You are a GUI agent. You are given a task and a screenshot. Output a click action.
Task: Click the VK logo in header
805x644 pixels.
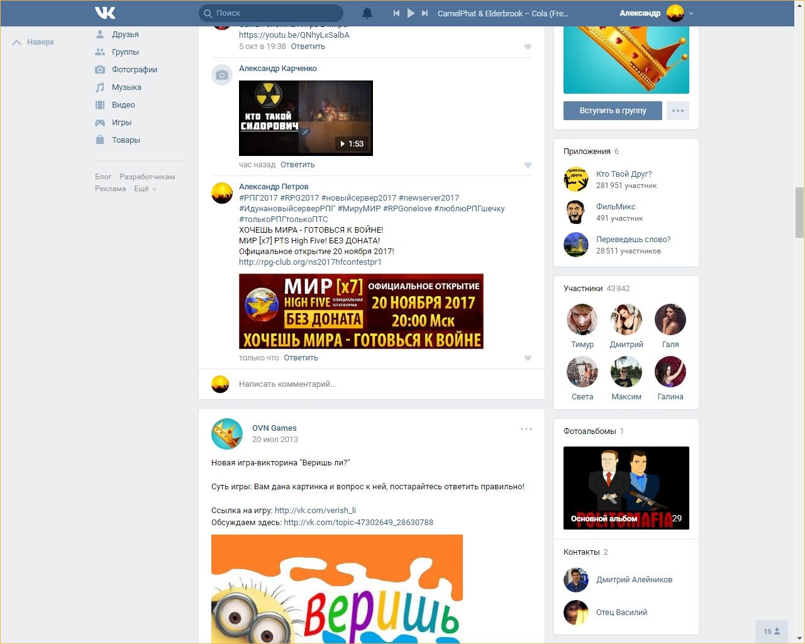(x=105, y=13)
